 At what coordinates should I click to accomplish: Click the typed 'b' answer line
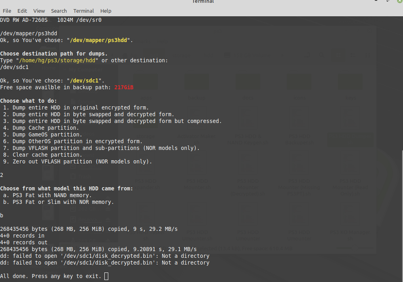2,215
